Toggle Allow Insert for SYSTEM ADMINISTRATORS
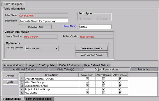This screenshot has height=101, width=159. click(x=87, y=79)
